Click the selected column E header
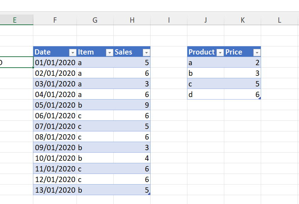Image resolution: width=299 pixels, height=204 pixels. pos(15,20)
